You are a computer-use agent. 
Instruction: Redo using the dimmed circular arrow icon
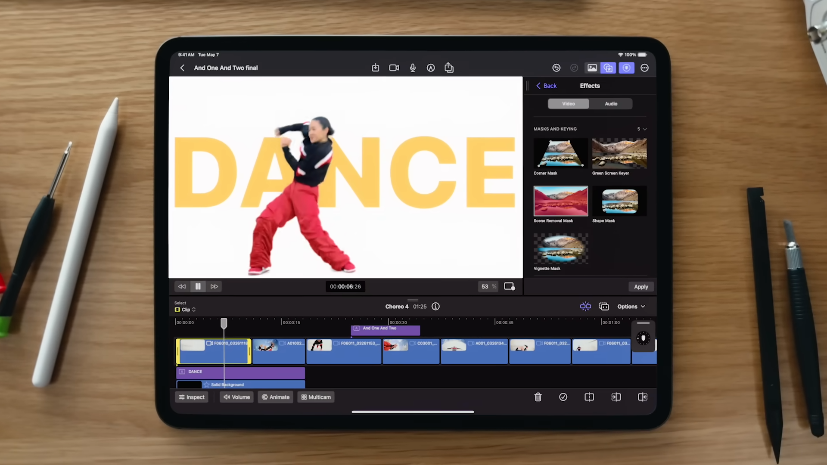pos(574,68)
